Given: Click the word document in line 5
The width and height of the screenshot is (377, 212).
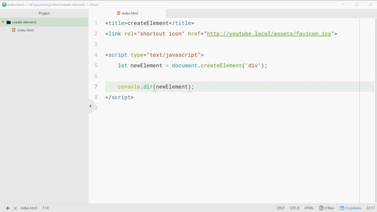Looking at the screenshot, I should click(x=184, y=65).
